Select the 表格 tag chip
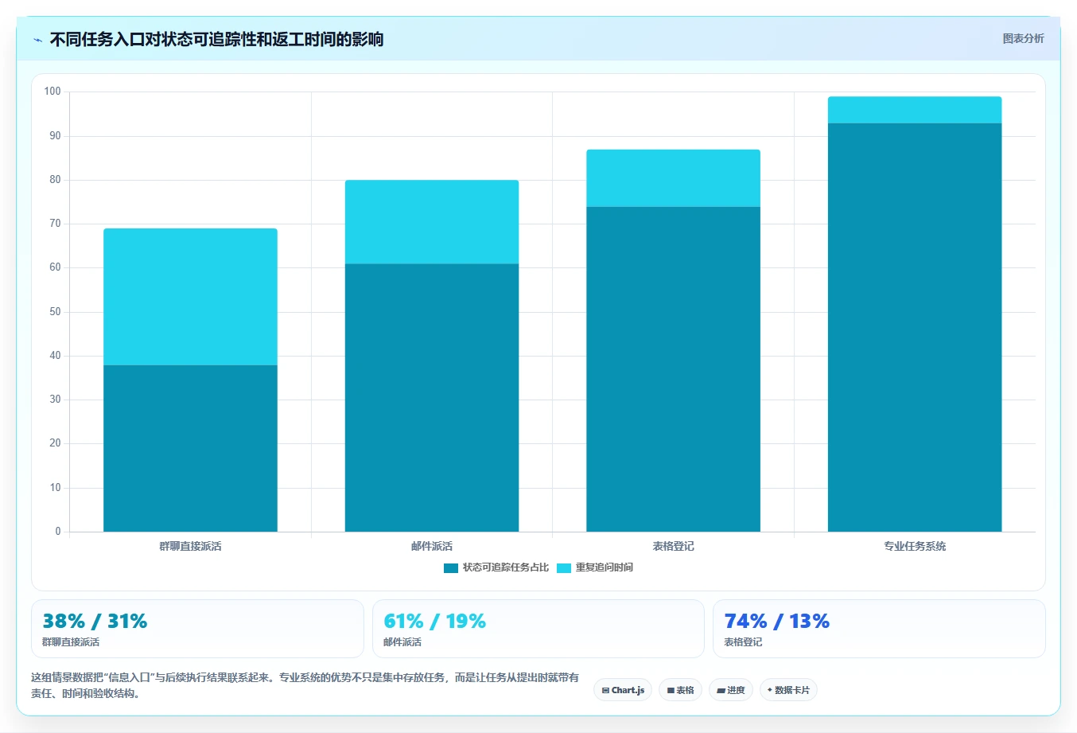 680,690
